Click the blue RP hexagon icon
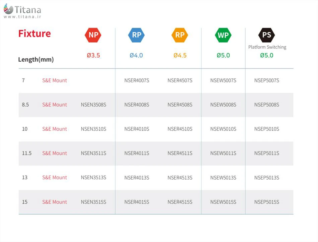This screenshot has height=242, width=318. (x=136, y=35)
